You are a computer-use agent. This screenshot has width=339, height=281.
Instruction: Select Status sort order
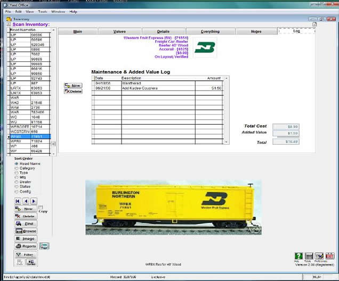tap(17, 186)
